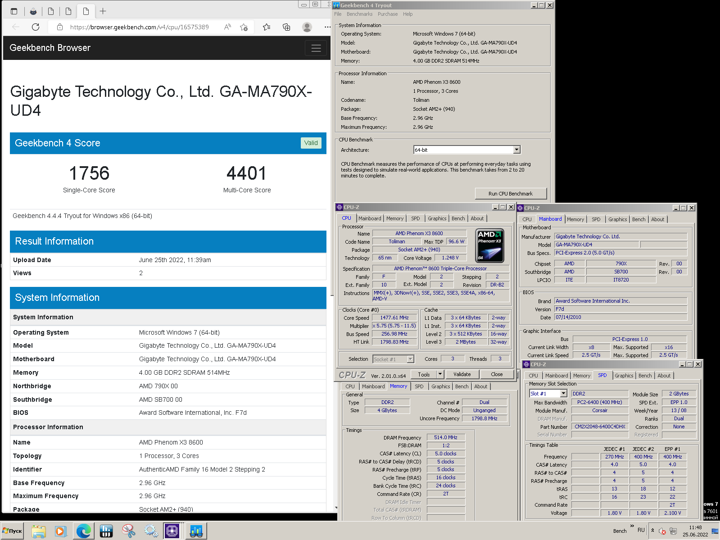
Task: Click the CPU-Z Validate button
Action: 462,374
